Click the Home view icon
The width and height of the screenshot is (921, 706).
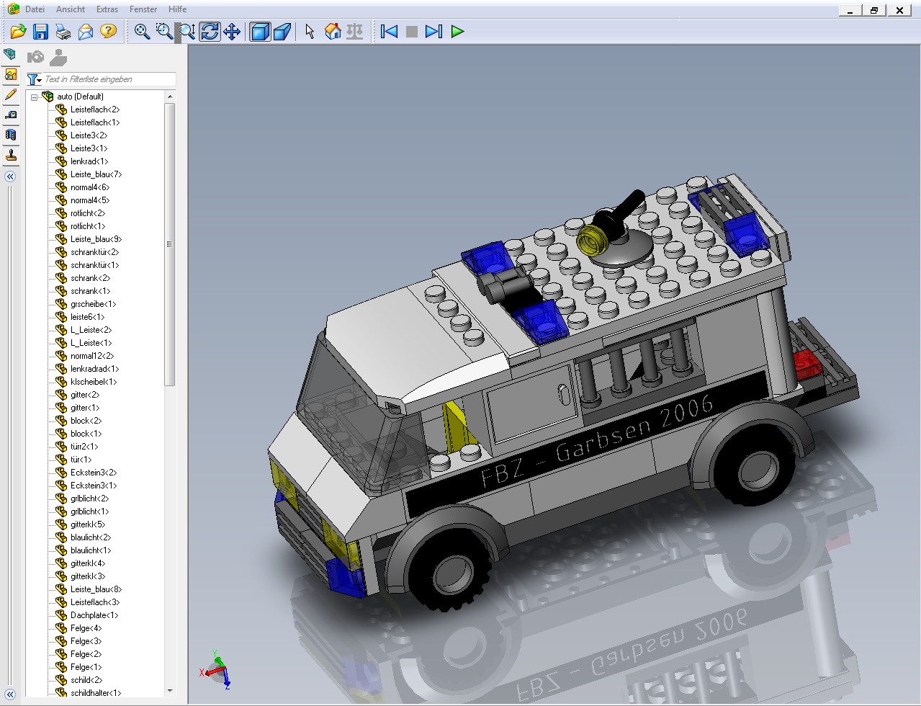(x=333, y=32)
